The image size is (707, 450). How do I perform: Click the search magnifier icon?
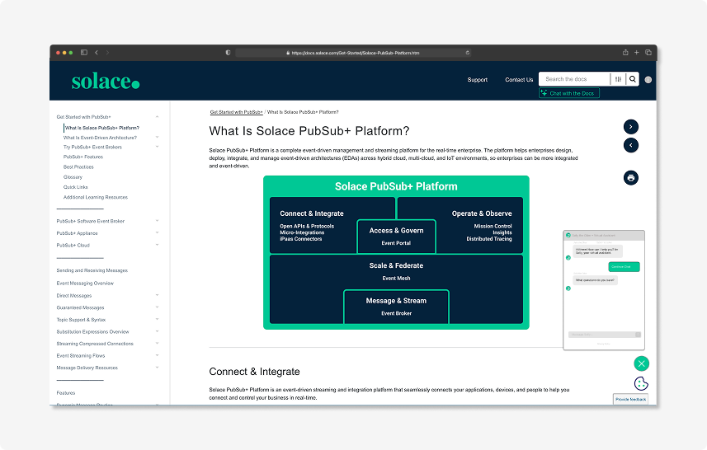[633, 79]
